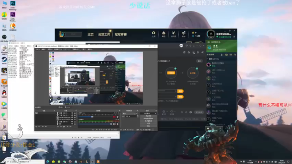Click the gear settings icon in the dark panel
This screenshot has height=164, width=292.
(x=191, y=112)
